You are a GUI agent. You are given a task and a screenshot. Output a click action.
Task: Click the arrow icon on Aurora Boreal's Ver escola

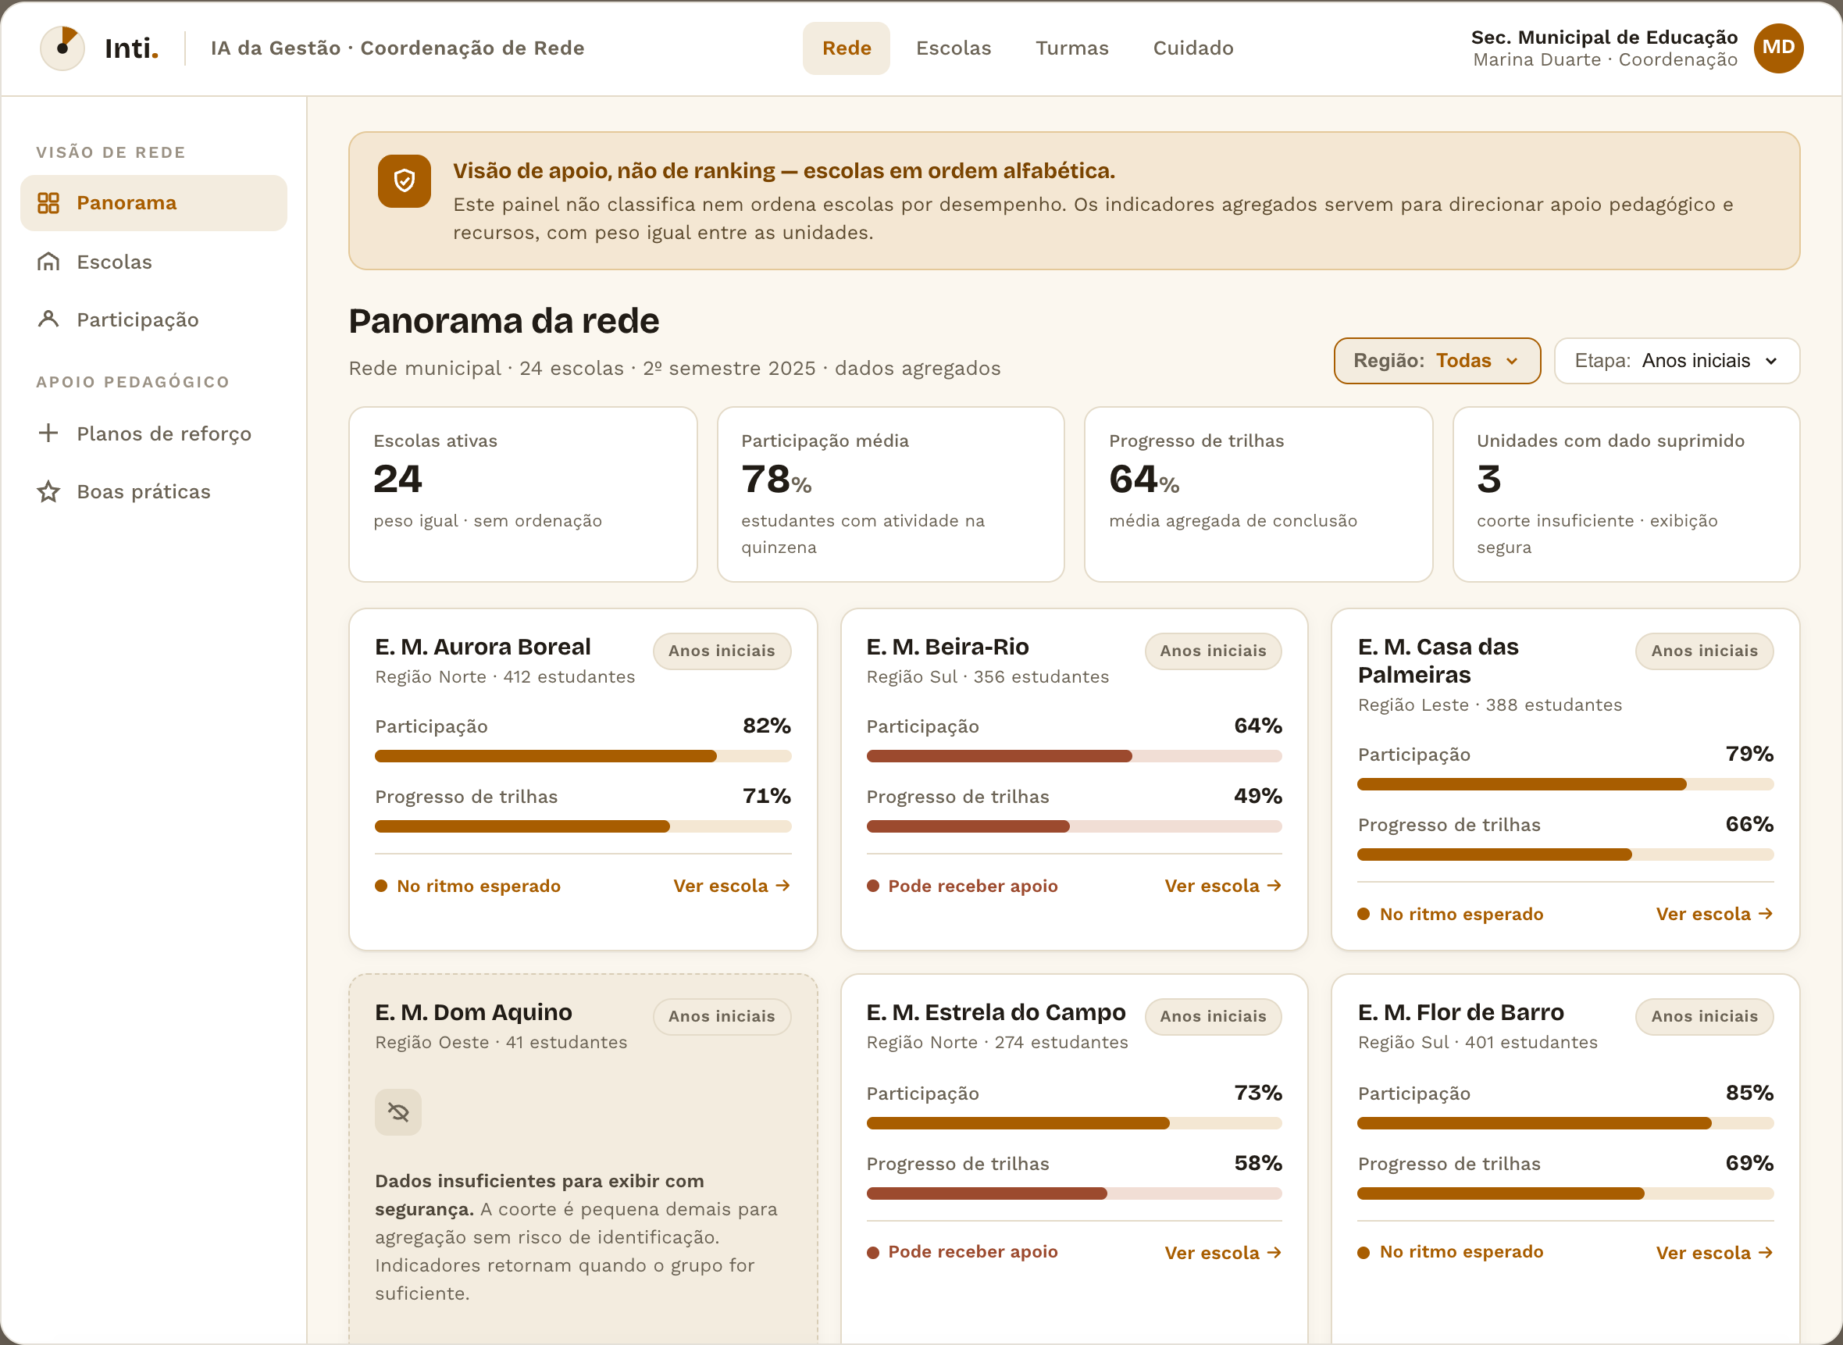point(783,885)
